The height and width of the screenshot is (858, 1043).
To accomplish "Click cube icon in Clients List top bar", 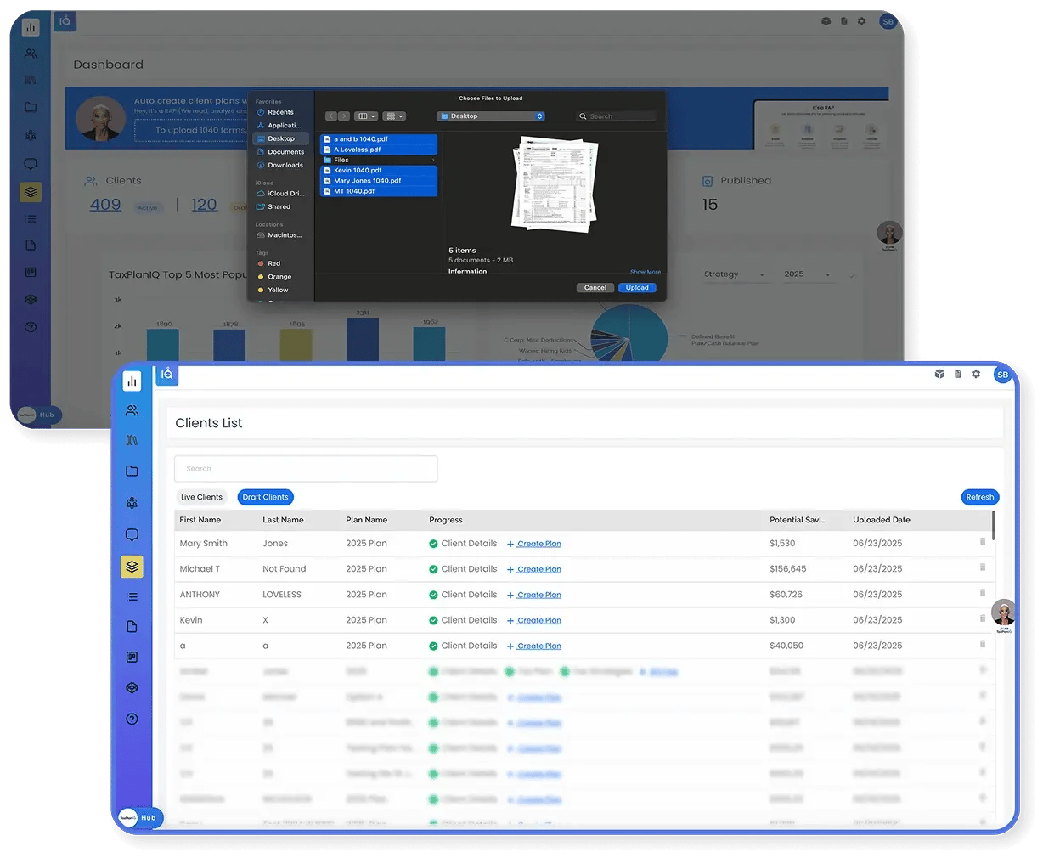I will [939, 374].
